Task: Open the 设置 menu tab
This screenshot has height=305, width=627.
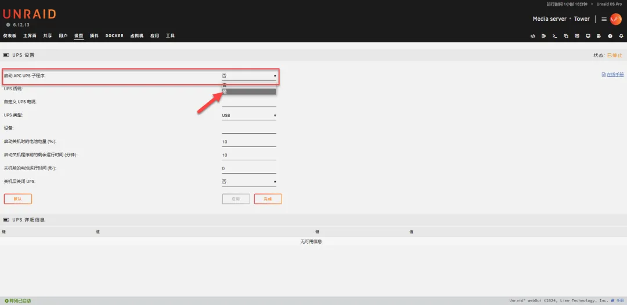Action: pos(78,36)
